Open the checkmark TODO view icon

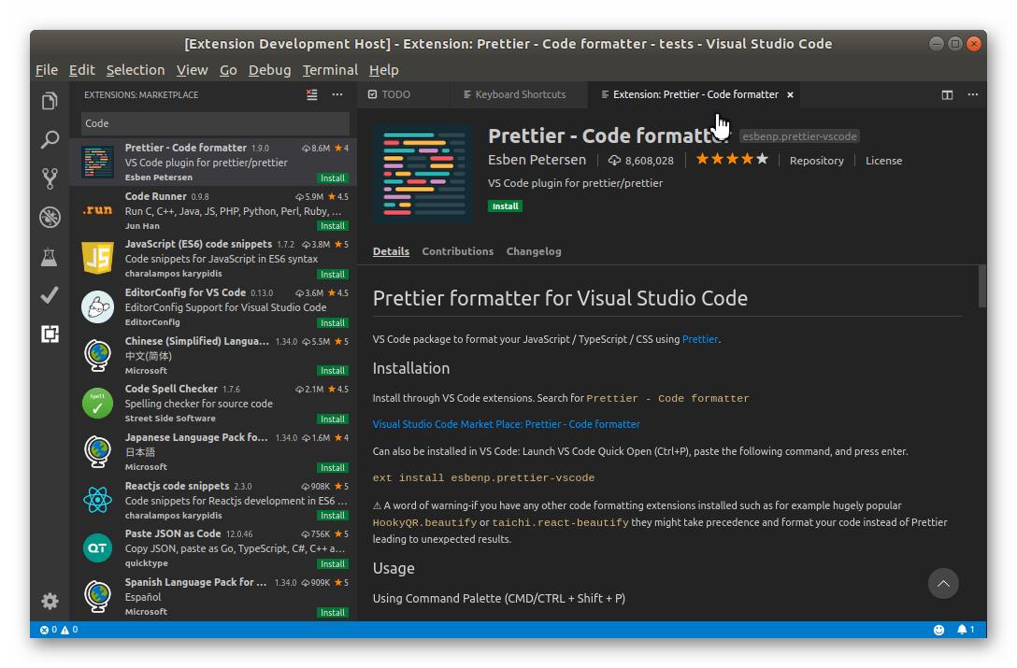[50, 295]
